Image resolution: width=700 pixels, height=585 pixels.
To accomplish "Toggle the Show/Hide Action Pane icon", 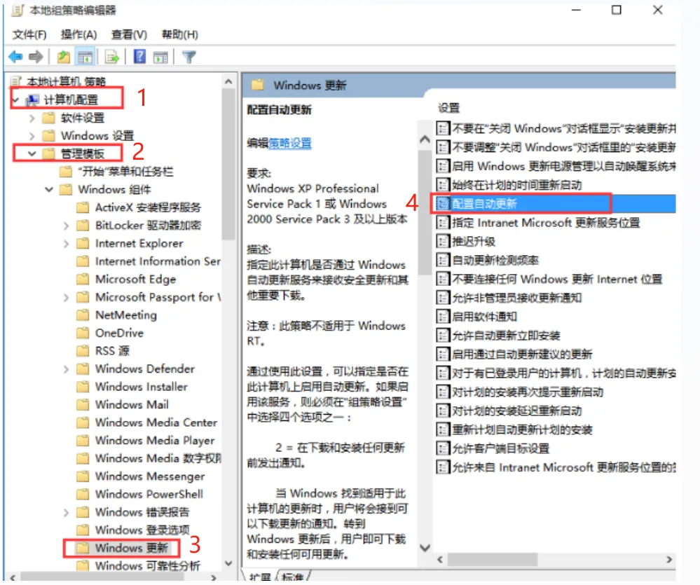I will click(160, 57).
